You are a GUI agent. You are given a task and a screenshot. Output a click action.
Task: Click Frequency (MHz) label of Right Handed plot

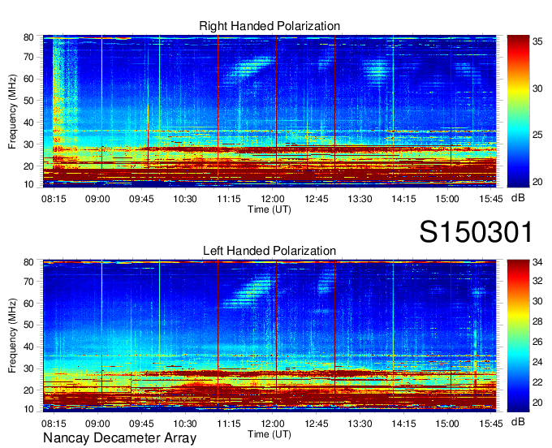tap(12, 111)
